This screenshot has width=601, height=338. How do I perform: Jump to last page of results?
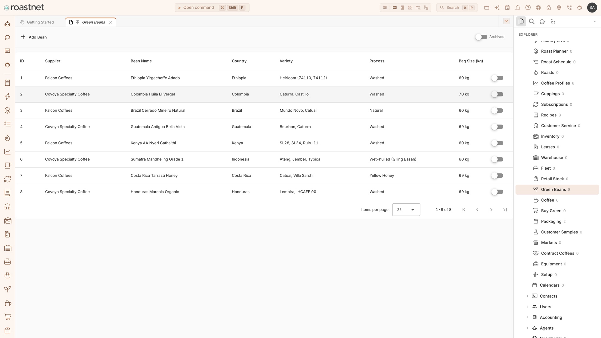[505, 210]
